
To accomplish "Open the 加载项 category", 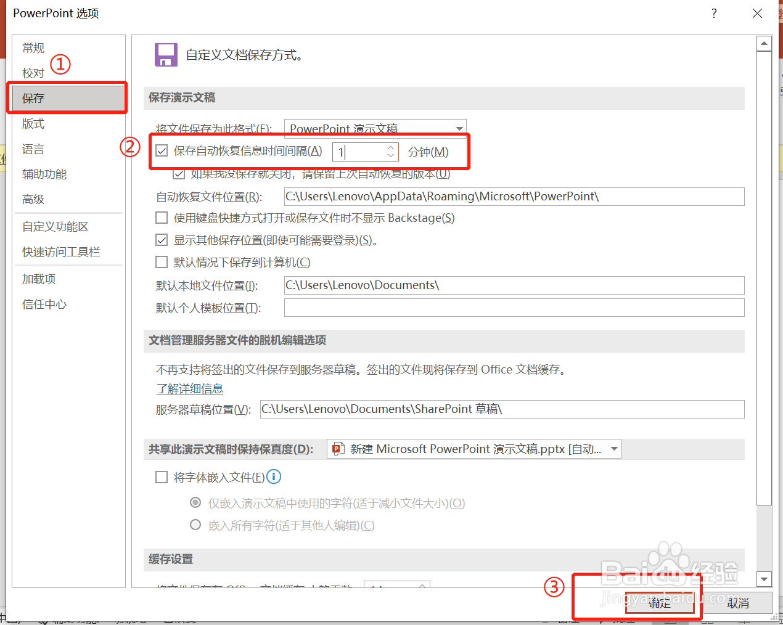I will click(39, 279).
